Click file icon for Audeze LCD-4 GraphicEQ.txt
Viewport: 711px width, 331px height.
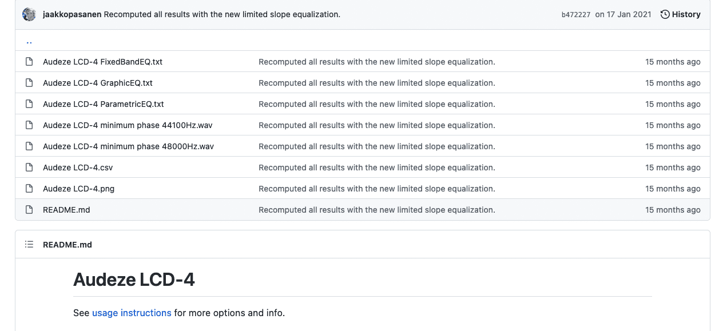pyautogui.click(x=29, y=83)
